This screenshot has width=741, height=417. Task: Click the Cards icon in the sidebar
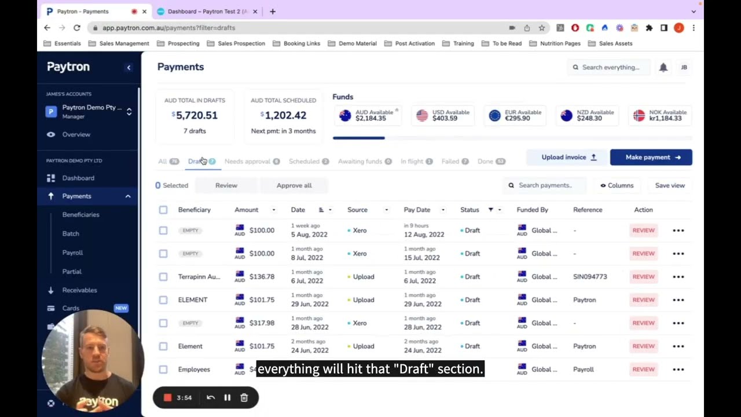[x=51, y=308]
